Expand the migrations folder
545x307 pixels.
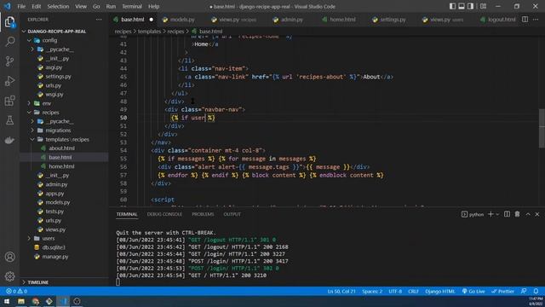(58, 130)
